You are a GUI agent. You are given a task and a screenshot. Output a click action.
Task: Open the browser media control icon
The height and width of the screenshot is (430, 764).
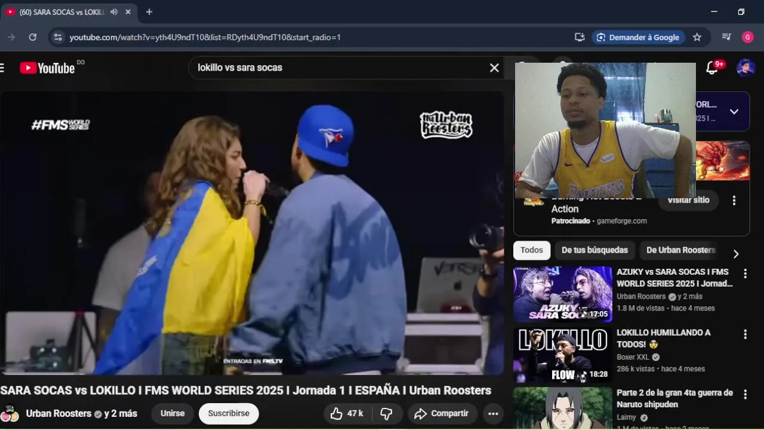coord(726,37)
